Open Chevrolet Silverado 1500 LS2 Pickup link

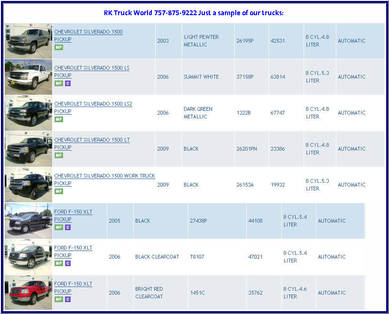coord(93,108)
